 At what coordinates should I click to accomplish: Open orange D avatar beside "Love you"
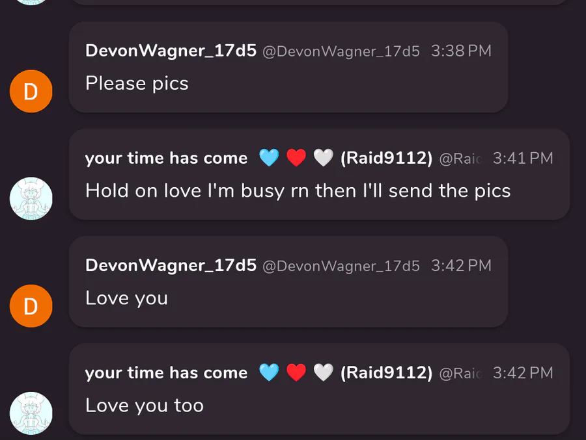[x=31, y=306]
